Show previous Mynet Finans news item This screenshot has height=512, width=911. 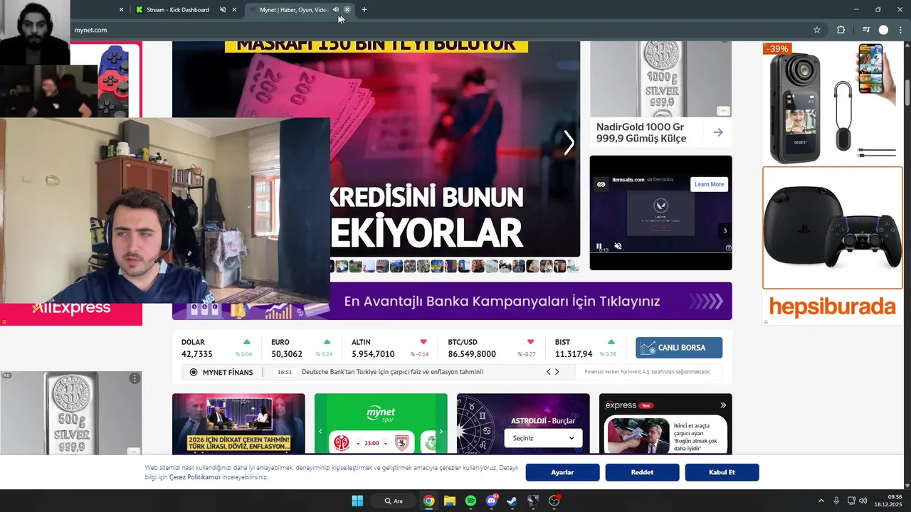coord(549,372)
